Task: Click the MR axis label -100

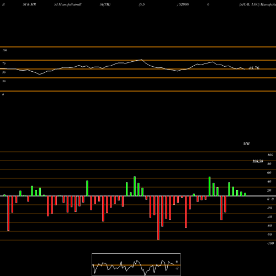Action: click(x=270, y=243)
